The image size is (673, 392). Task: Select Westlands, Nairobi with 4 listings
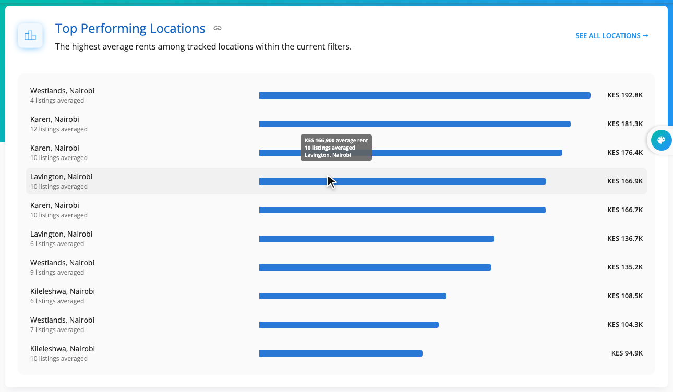[336, 95]
